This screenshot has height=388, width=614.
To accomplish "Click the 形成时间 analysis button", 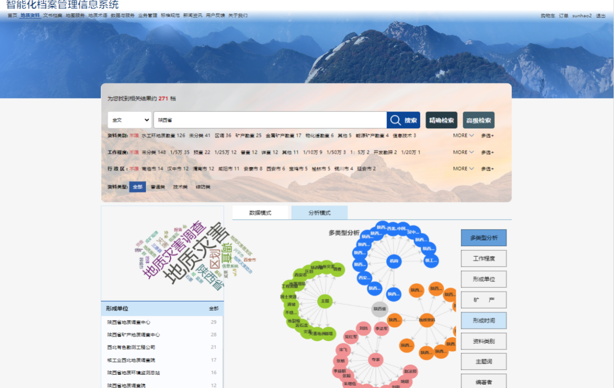I will pos(483,320).
